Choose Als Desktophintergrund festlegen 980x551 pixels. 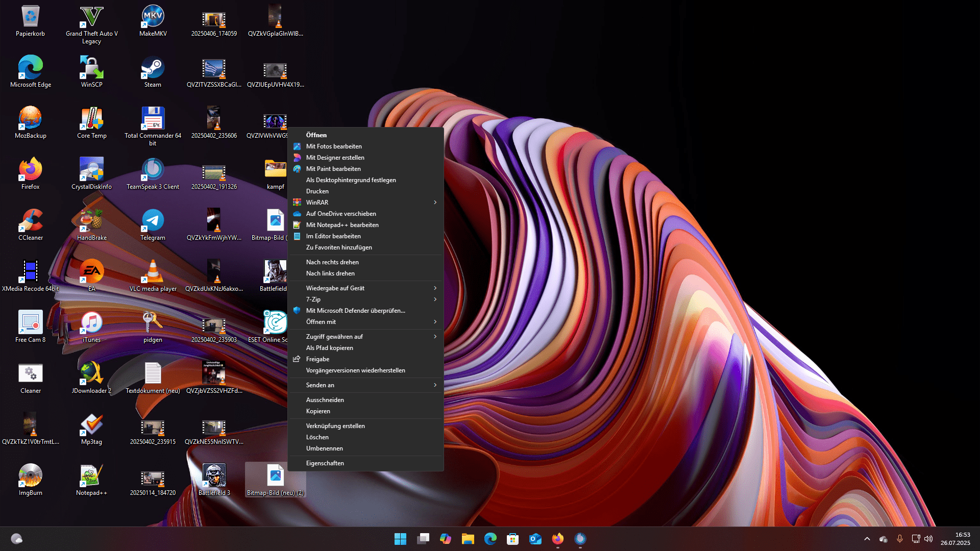351,180
